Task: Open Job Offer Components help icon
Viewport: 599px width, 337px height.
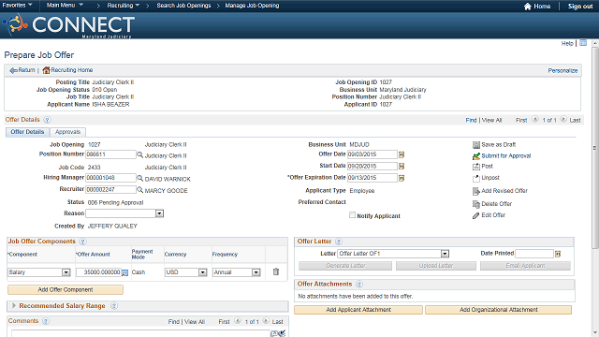Action: [82, 242]
